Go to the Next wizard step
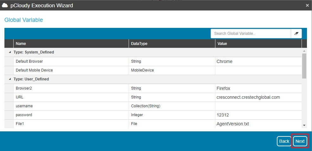Image resolution: width=312 pixels, height=151 pixels. click(x=300, y=141)
